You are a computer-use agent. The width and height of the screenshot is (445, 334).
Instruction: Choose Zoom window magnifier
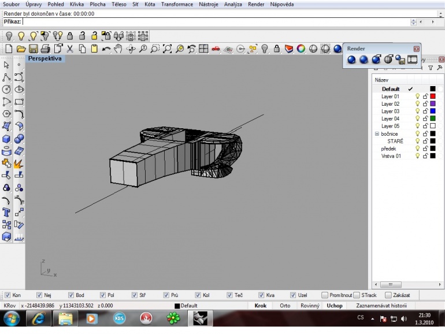tap(155, 49)
